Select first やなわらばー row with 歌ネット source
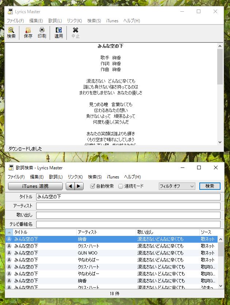 tap(111, 260)
